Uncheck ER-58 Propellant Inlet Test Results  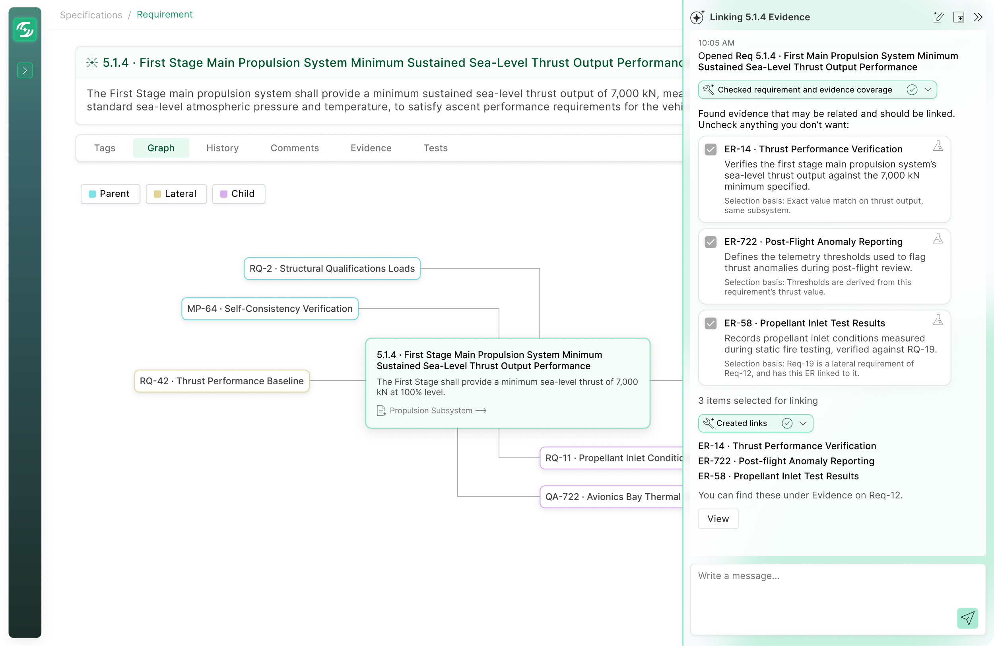click(x=711, y=323)
